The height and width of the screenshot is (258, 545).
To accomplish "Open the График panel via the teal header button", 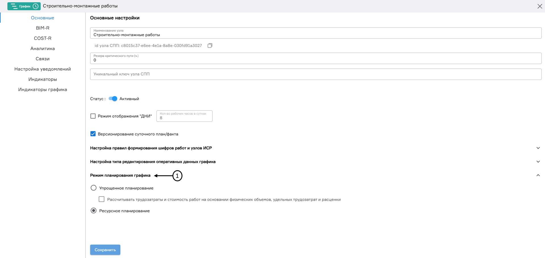I will (x=24, y=6).
